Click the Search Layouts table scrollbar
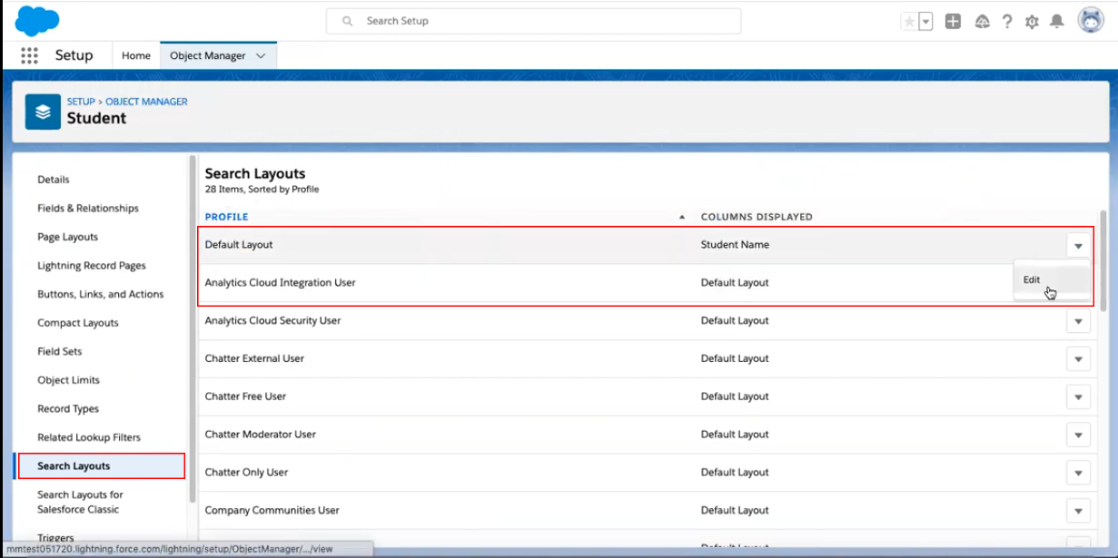The height and width of the screenshot is (558, 1118). [1103, 261]
